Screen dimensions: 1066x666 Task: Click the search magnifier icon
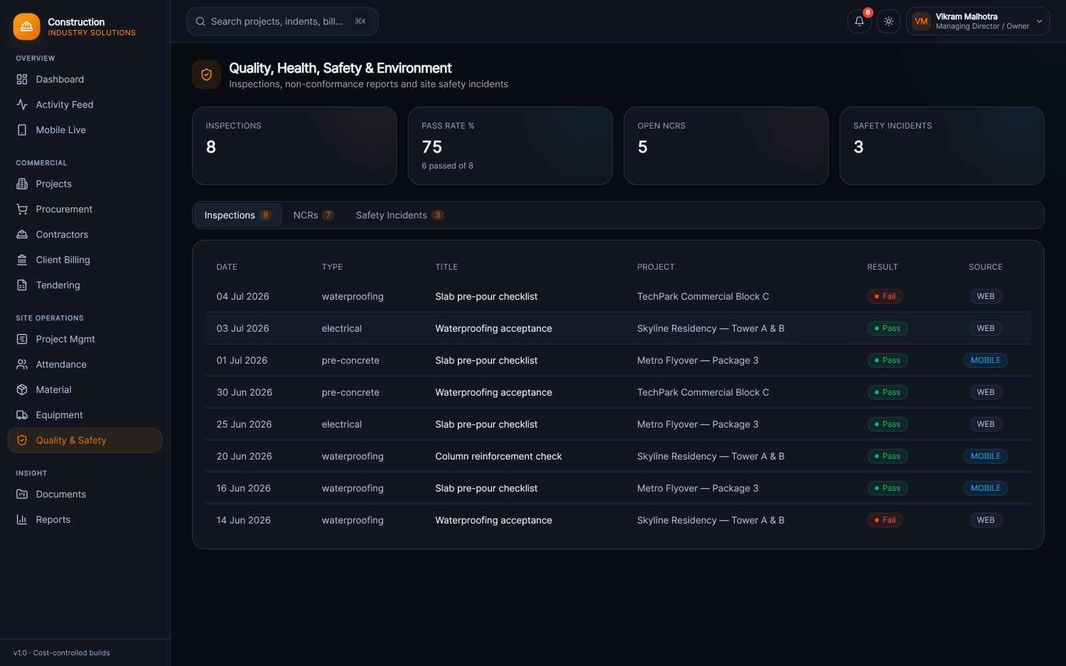[201, 21]
